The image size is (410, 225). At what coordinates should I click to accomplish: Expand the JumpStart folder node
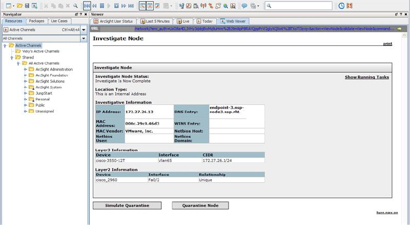25,93
